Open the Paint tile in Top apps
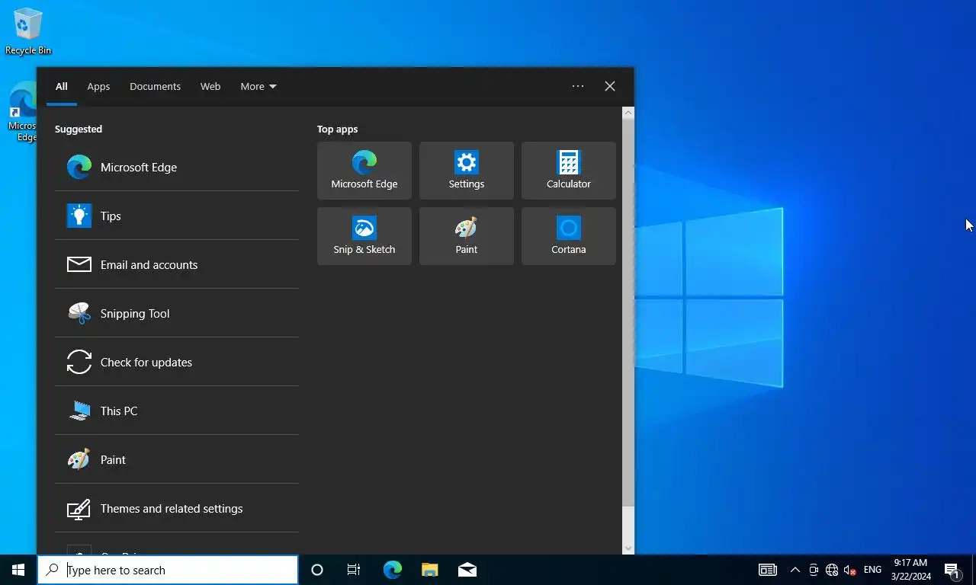The height and width of the screenshot is (585, 976). coord(467,236)
